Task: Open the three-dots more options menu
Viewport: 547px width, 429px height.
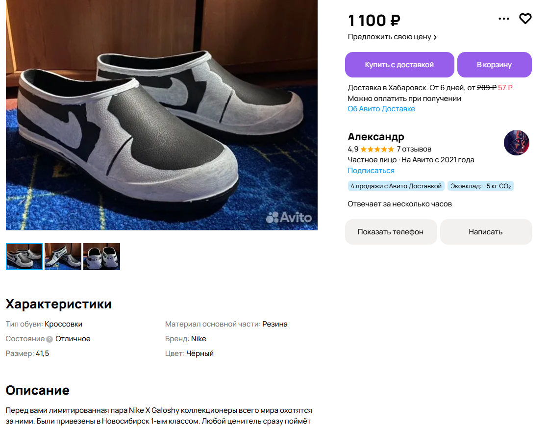Action: click(x=504, y=19)
